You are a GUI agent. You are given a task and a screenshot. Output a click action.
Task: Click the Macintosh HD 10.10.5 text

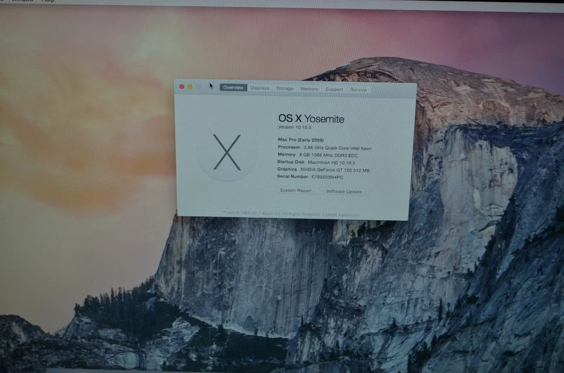click(x=331, y=163)
